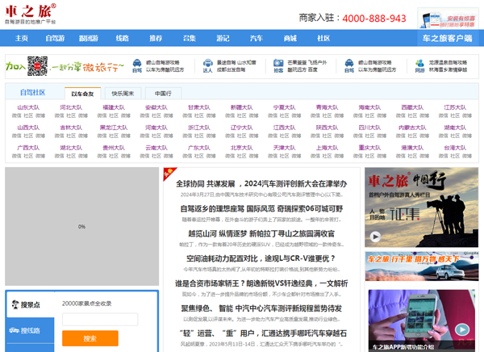Click the 車之旅 logo at top left

click(x=31, y=14)
